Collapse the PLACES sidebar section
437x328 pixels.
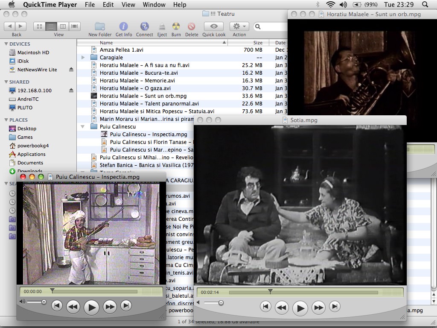(x=6, y=120)
